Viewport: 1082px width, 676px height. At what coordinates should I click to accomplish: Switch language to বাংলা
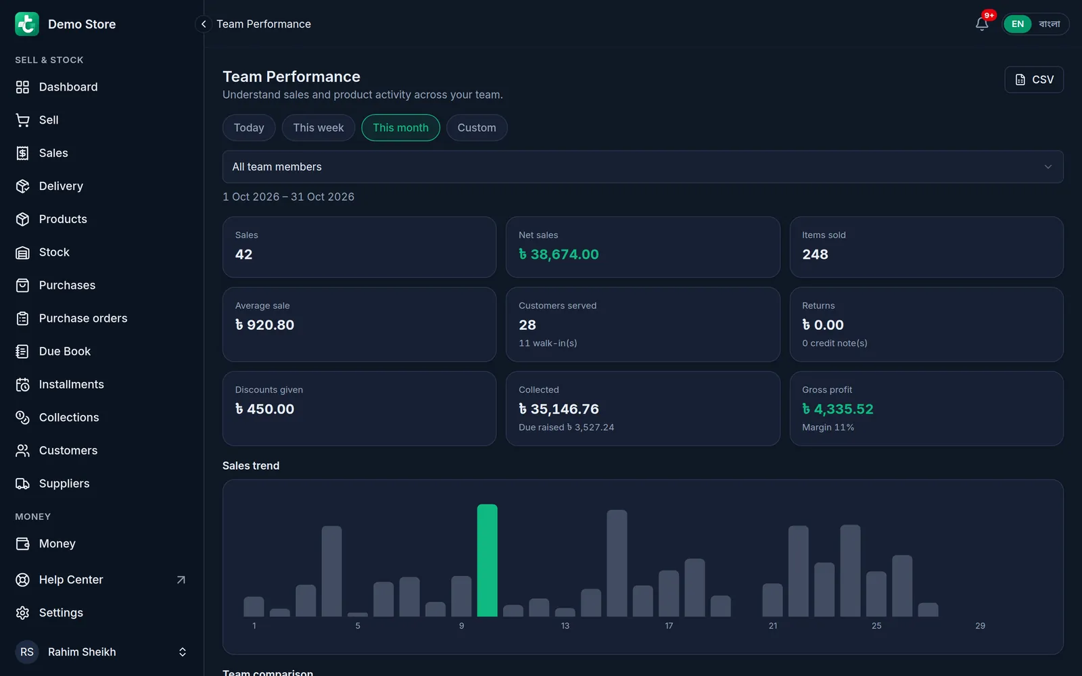tap(1050, 24)
